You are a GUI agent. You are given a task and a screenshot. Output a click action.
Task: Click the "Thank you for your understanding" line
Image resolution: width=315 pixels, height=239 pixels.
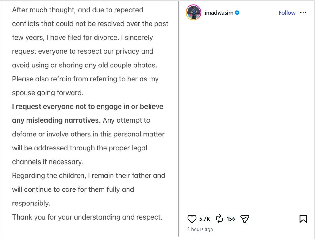click(87, 217)
